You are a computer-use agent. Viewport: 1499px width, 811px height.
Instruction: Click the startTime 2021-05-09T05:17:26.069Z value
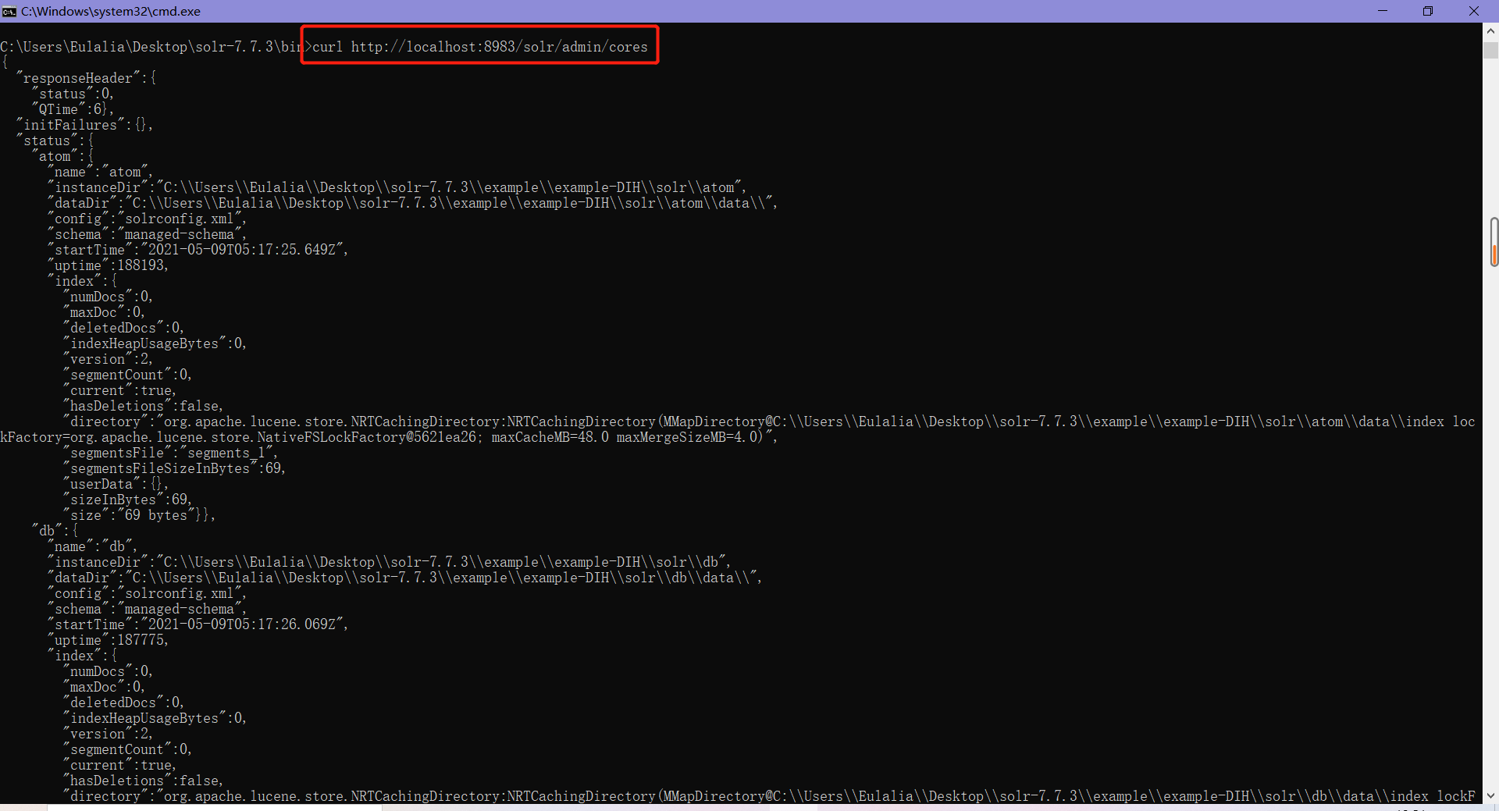tap(244, 624)
